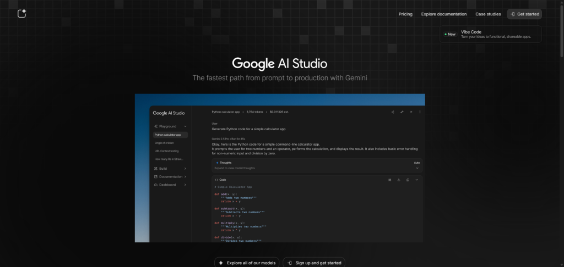Open the three-dot more options menu
Viewport: 564px width, 267px height.
pyautogui.click(x=420, y=112)
